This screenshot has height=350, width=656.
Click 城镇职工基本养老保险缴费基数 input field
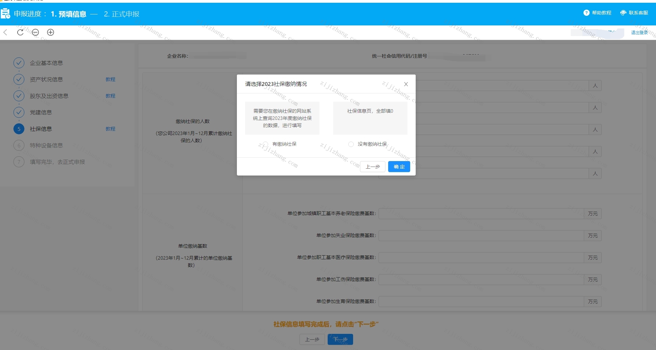[481, 214]
